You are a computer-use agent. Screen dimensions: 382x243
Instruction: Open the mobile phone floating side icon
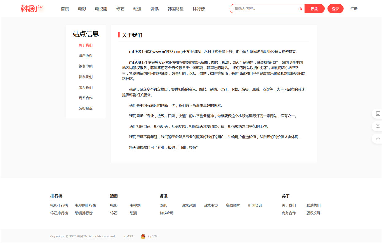(x=378, y=113)
